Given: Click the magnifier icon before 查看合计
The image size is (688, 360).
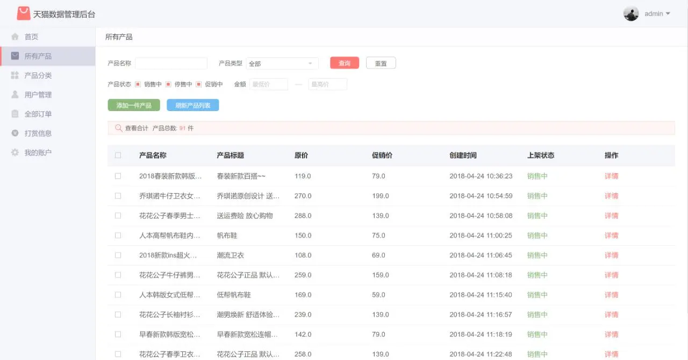Looking at the screenshot, I should click(118, 128).
